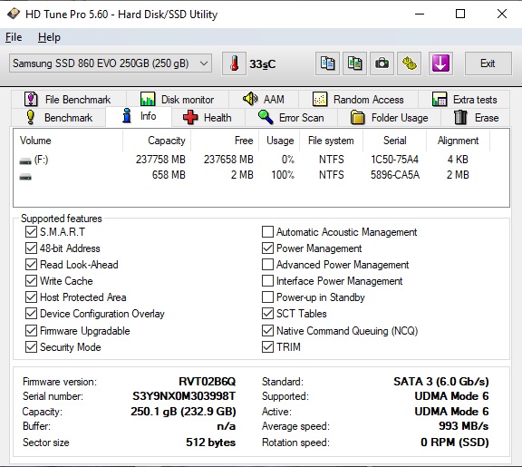
Task: Click the SATA 3 (6.0 Gb/s) standard value
Action: [441, 381]
